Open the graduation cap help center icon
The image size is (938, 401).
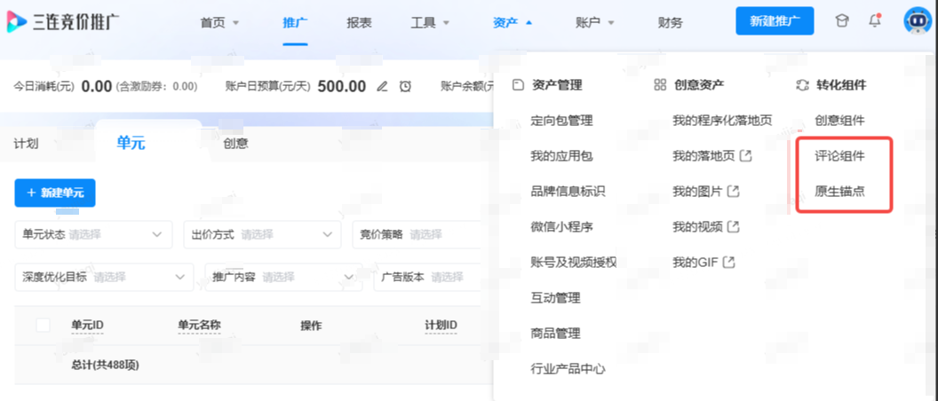point(842,21)
